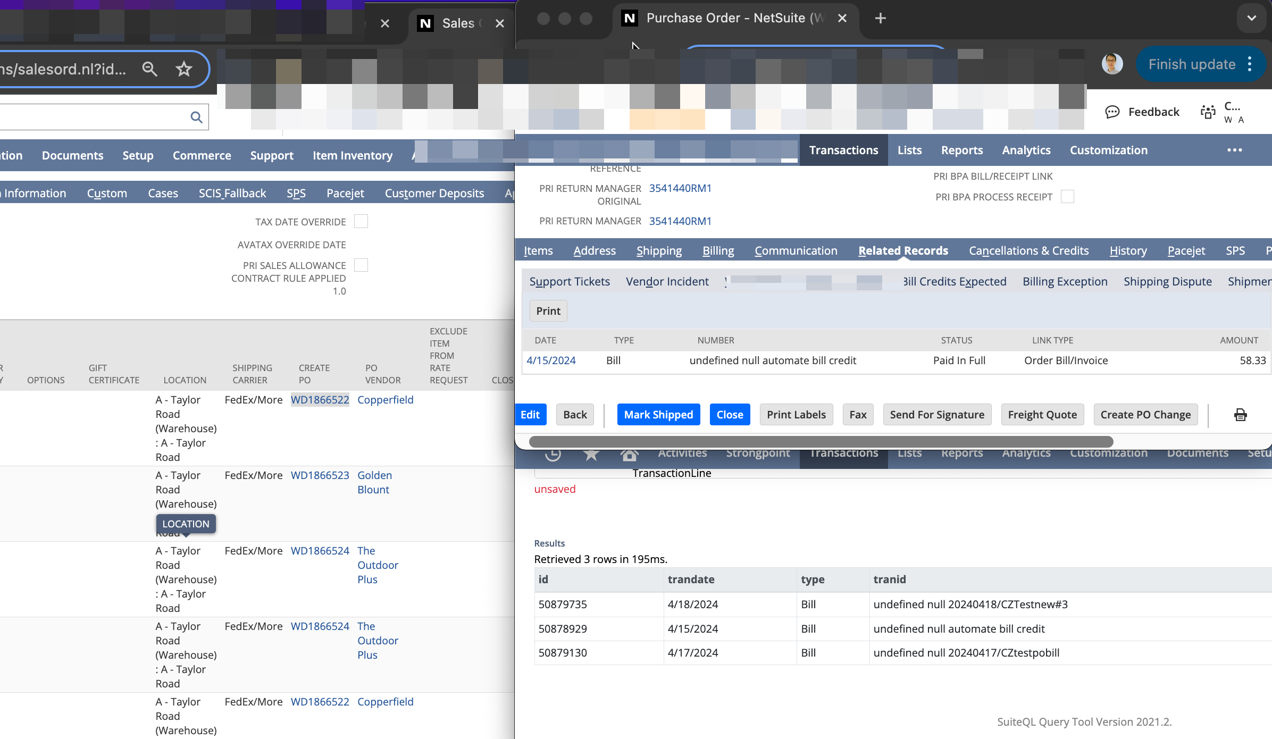Screen dimensions: 1272x739
Task: Open the Customization menu in Purchase Order window
Action: pos(1109,150)
